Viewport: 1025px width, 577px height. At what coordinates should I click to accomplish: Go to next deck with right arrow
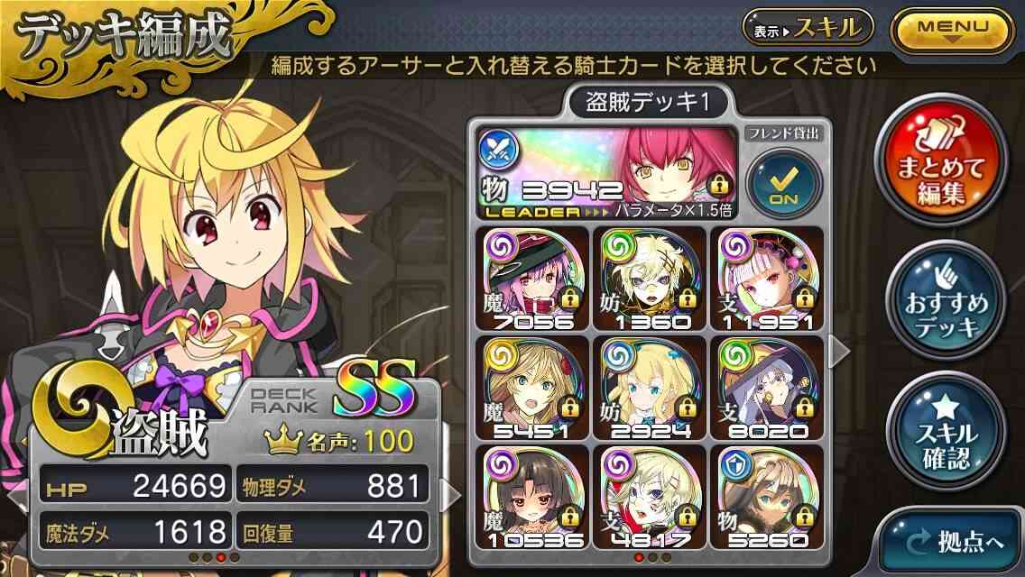pyautogui.click(x=840, y=353)
